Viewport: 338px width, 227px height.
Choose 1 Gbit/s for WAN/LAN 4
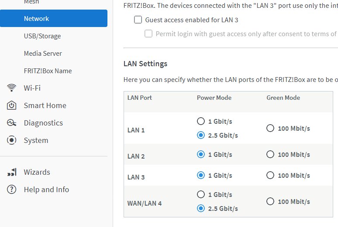(x=201, y=195)
